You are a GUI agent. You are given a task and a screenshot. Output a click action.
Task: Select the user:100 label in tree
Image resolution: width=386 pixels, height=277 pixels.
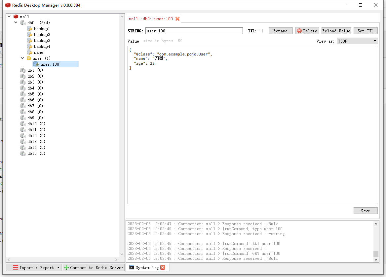50,64
